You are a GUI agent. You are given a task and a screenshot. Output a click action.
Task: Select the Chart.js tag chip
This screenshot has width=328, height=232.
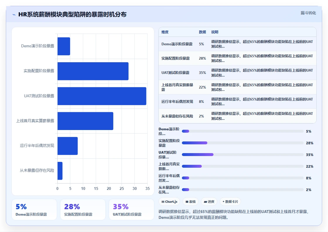pos(169,202)
